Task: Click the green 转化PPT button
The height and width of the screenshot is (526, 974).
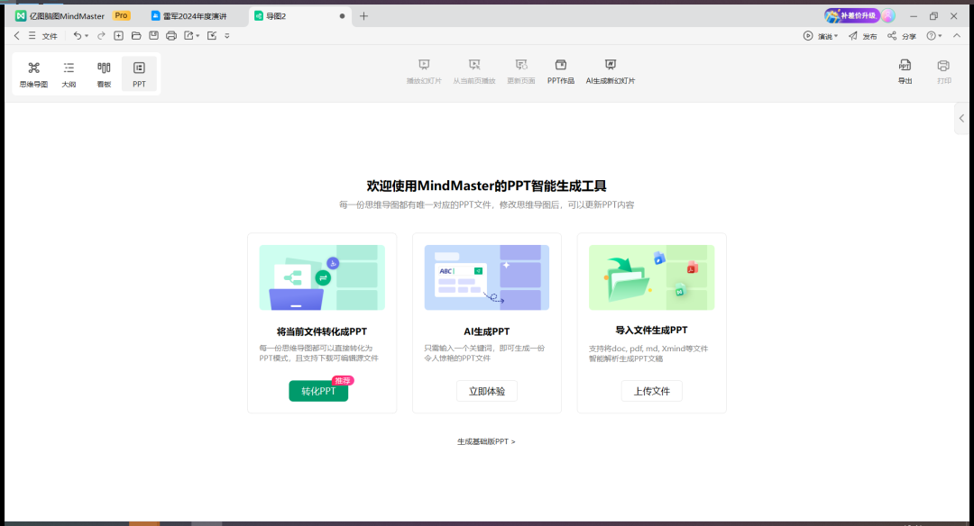Action: click(x=318, y=391)
